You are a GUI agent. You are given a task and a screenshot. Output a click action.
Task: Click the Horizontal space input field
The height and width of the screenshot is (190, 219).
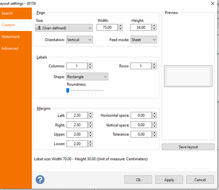pyautogui.click(x=140, y=115)
